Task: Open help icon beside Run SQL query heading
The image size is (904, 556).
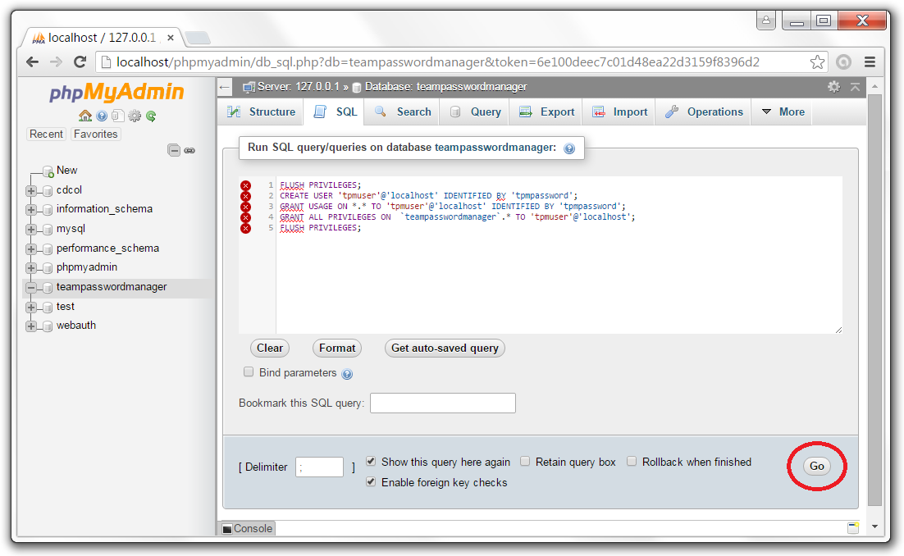Action: (569, 148)
